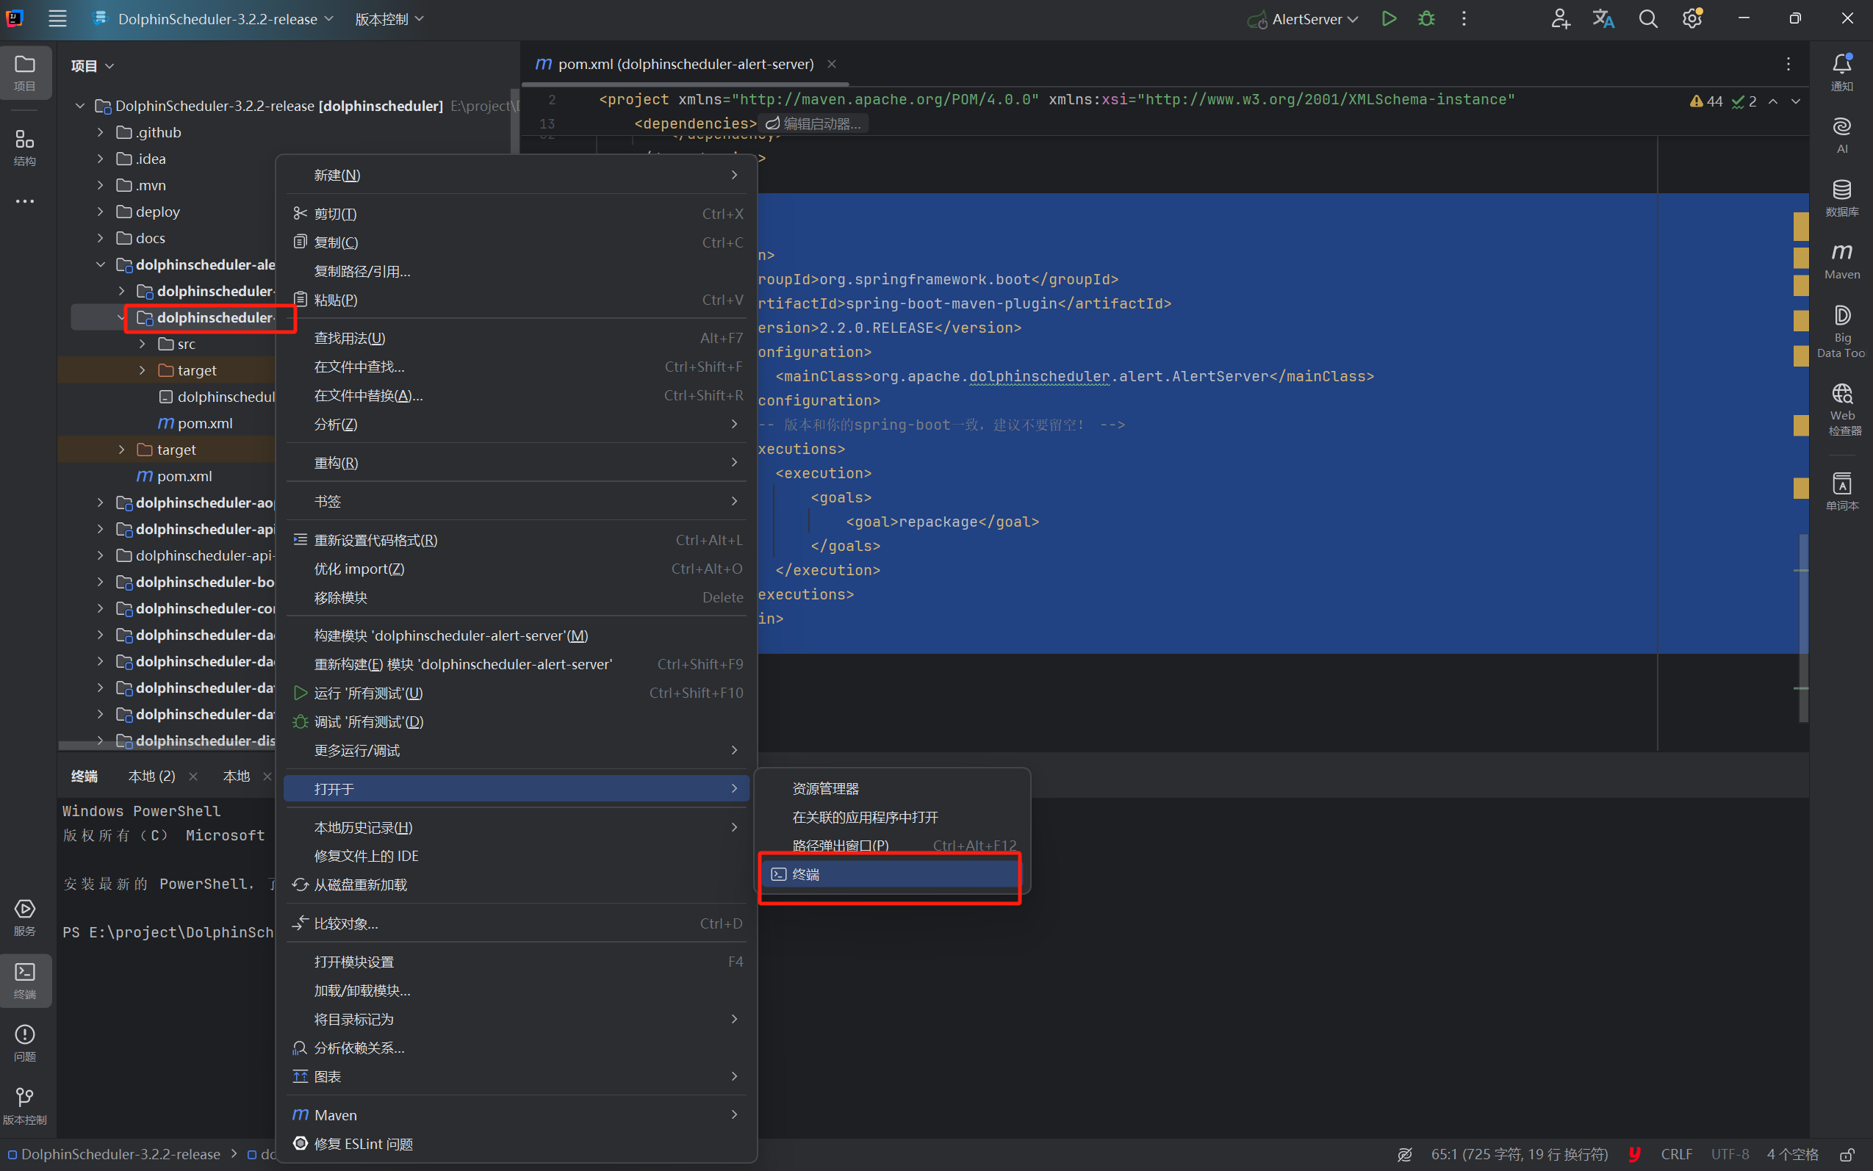
Task: Close the pom.xml editor tab
Action: tap(831, 63)
